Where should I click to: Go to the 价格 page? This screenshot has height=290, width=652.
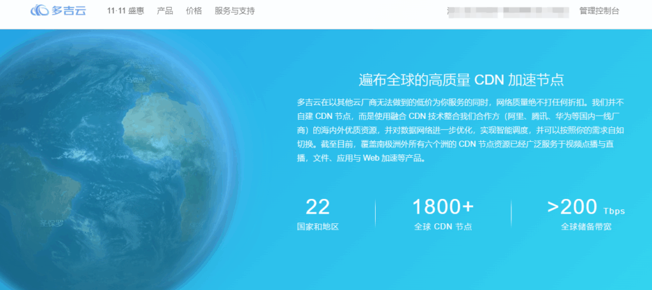(x=194, y=11)
